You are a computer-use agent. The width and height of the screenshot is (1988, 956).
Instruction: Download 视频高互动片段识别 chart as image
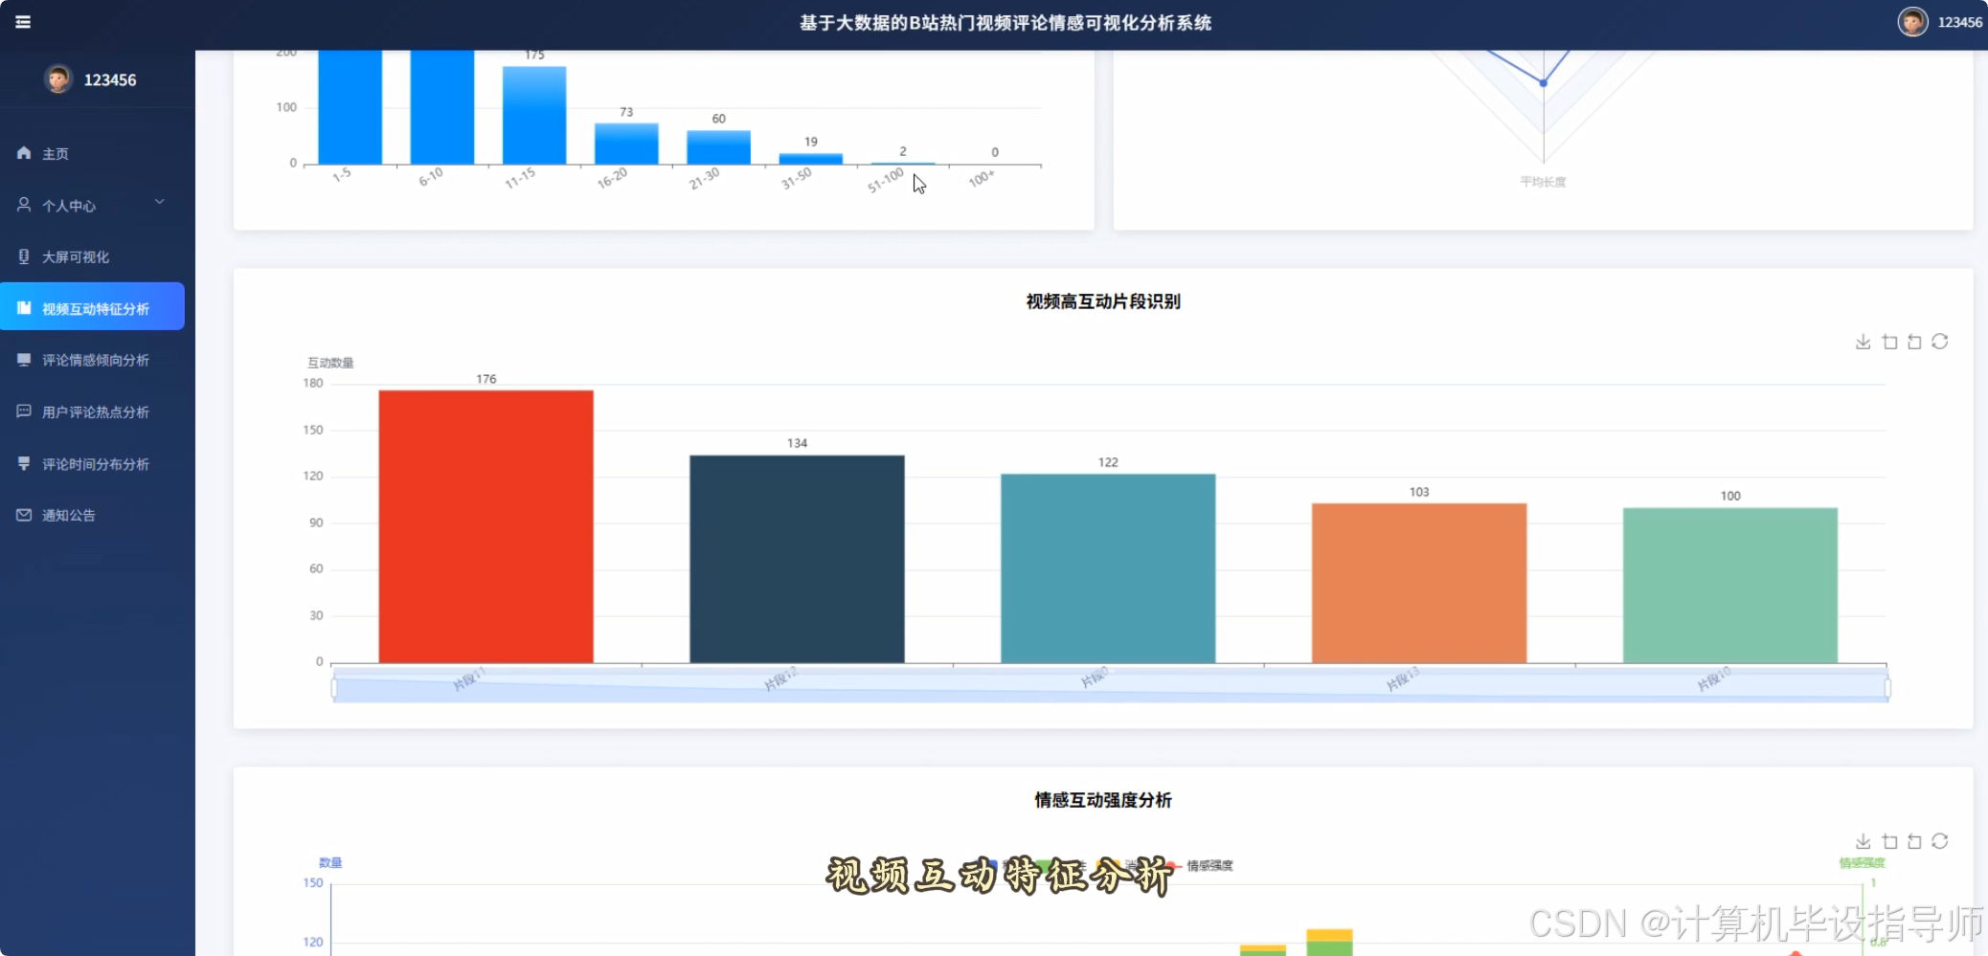1864,342
